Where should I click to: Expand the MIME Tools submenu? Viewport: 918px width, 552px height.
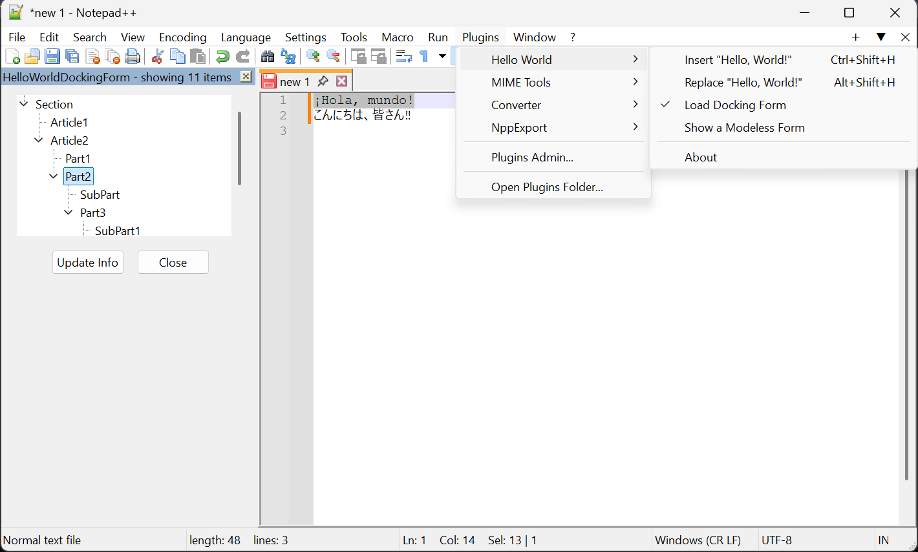click(554, 82)
